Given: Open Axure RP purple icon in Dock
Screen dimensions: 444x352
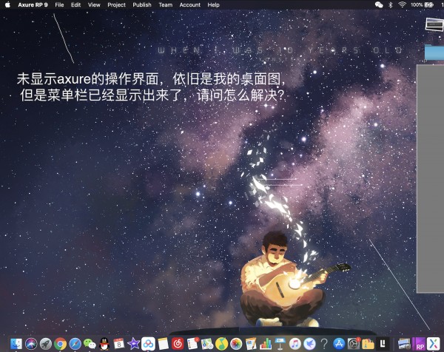Looking at the screenshot, I should click(419, 344).
